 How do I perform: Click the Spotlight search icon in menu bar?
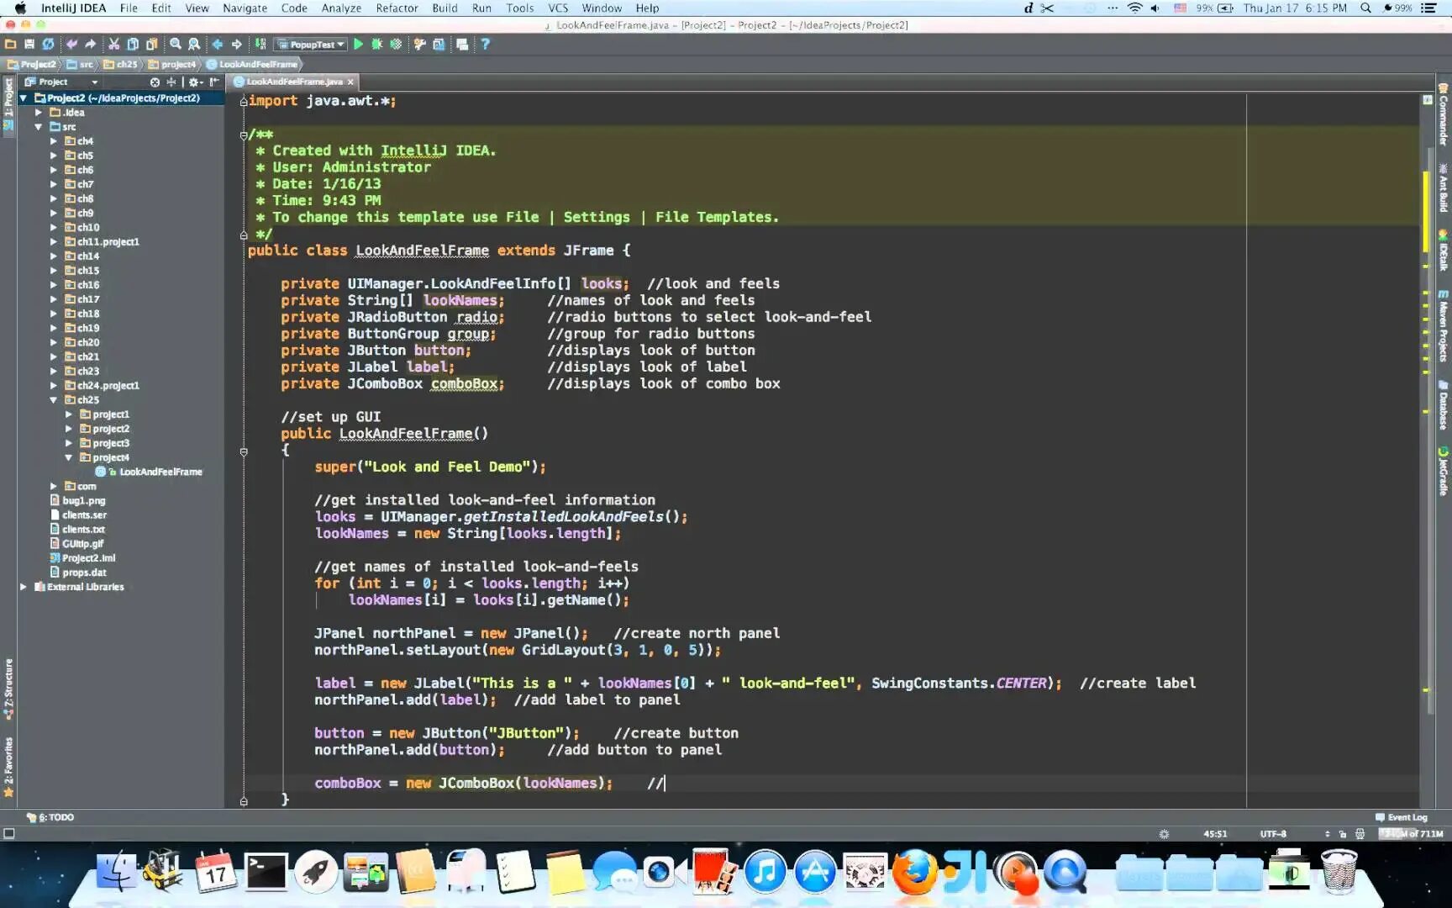1365,8
